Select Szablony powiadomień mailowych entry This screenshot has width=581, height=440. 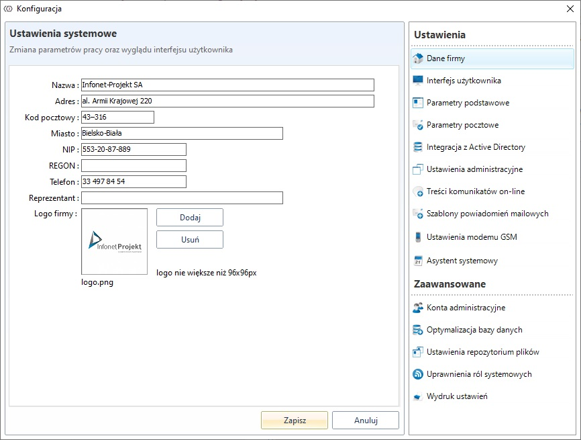point(487,214)
